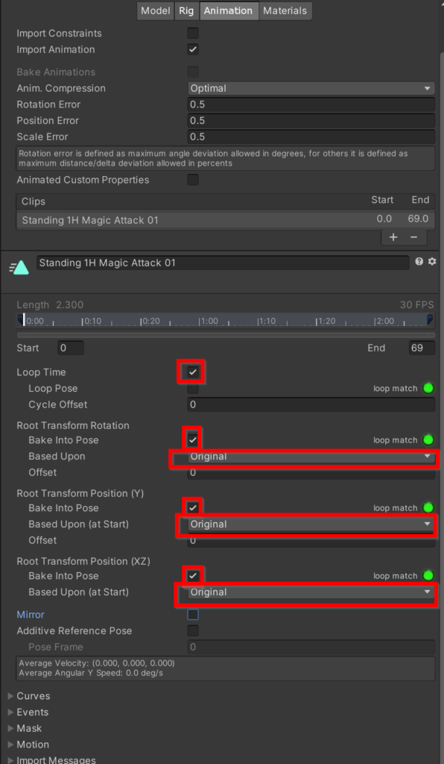
Task: Click the Scale Error field
Action: click(311, 137)
